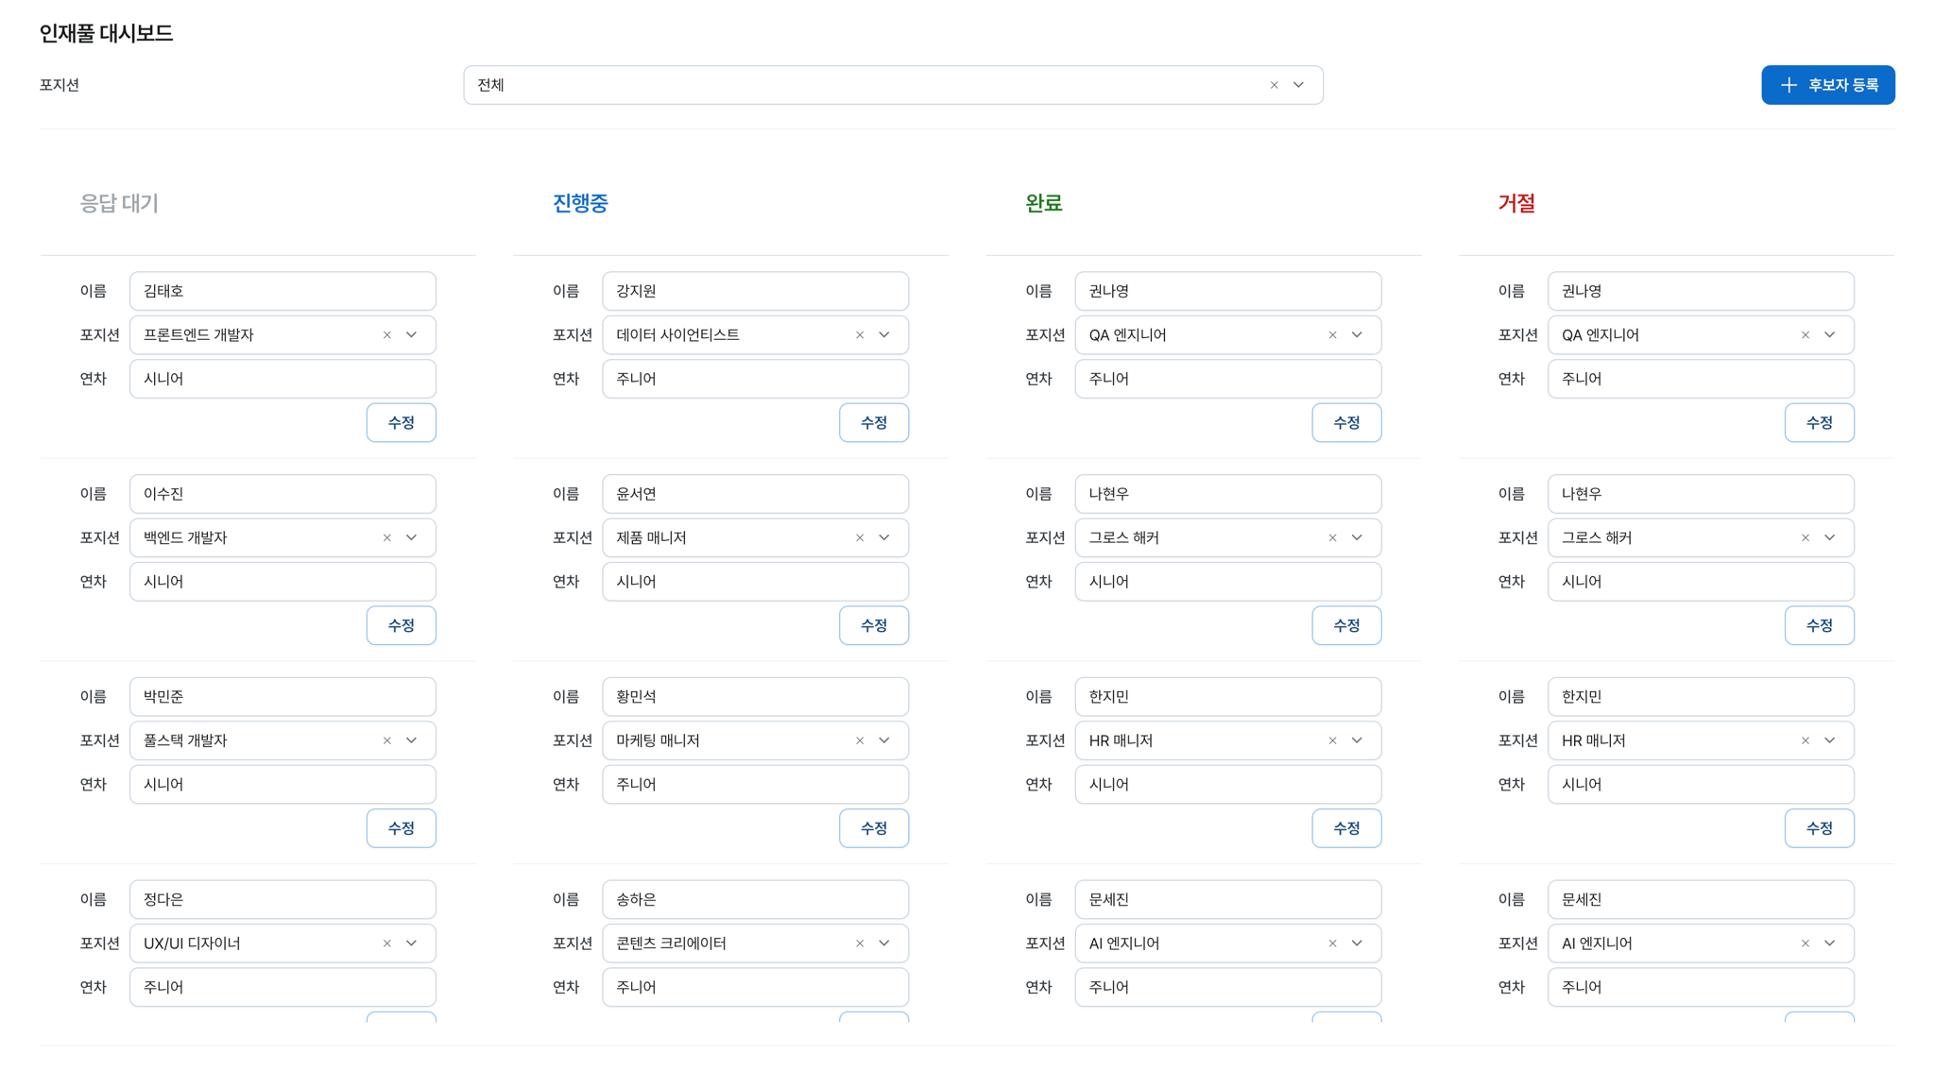Edit 권나영 card in 완료 column
This screenshot has width=1935, height=1088.
tap(1346, 423)
